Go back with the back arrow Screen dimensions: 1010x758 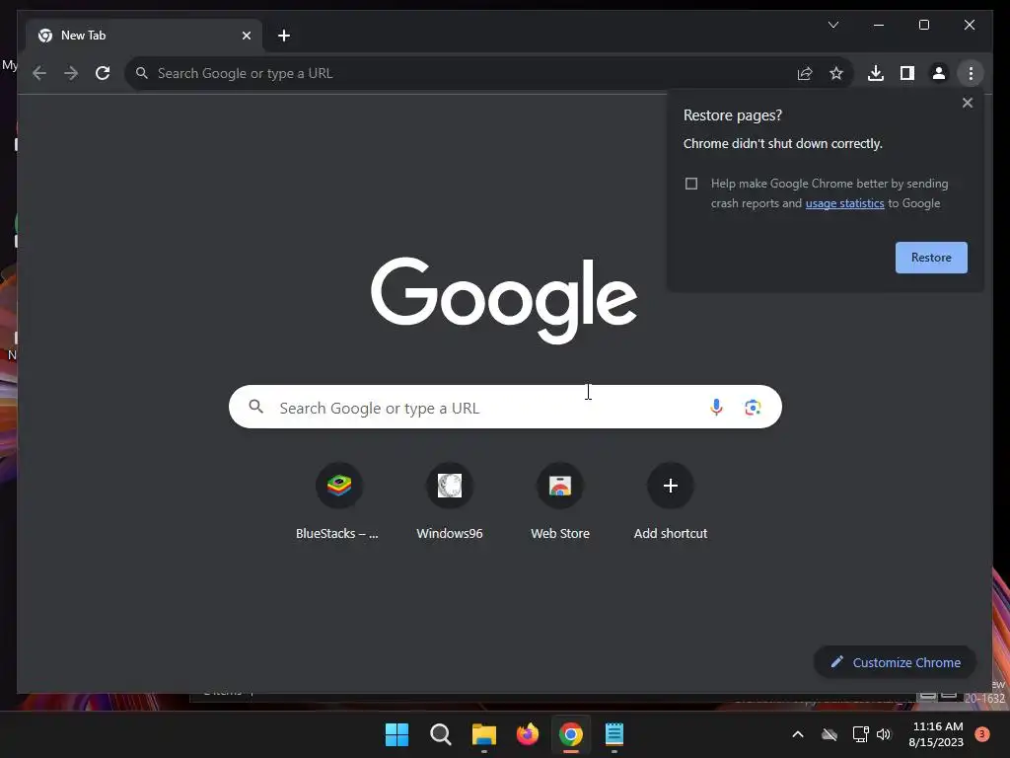(x=39, y=73)
